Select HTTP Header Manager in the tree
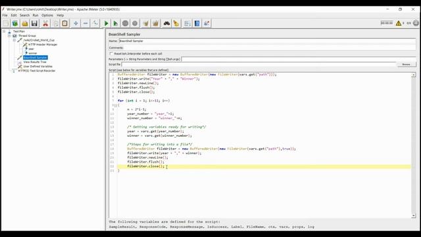This screenshot has width=421, height=237. click(43, 45)
